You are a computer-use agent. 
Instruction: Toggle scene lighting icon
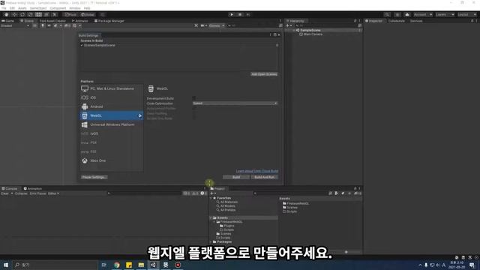point(43,25)
